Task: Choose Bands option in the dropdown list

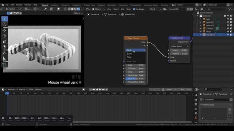Action: [x=136, y=54]
